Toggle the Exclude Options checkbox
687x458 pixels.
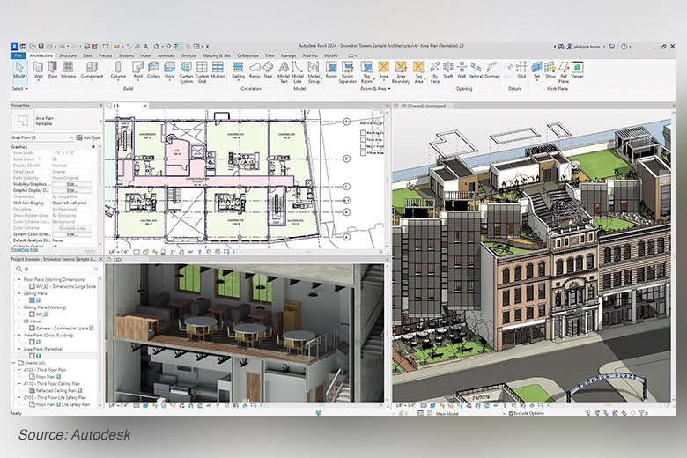pos(511,413)
